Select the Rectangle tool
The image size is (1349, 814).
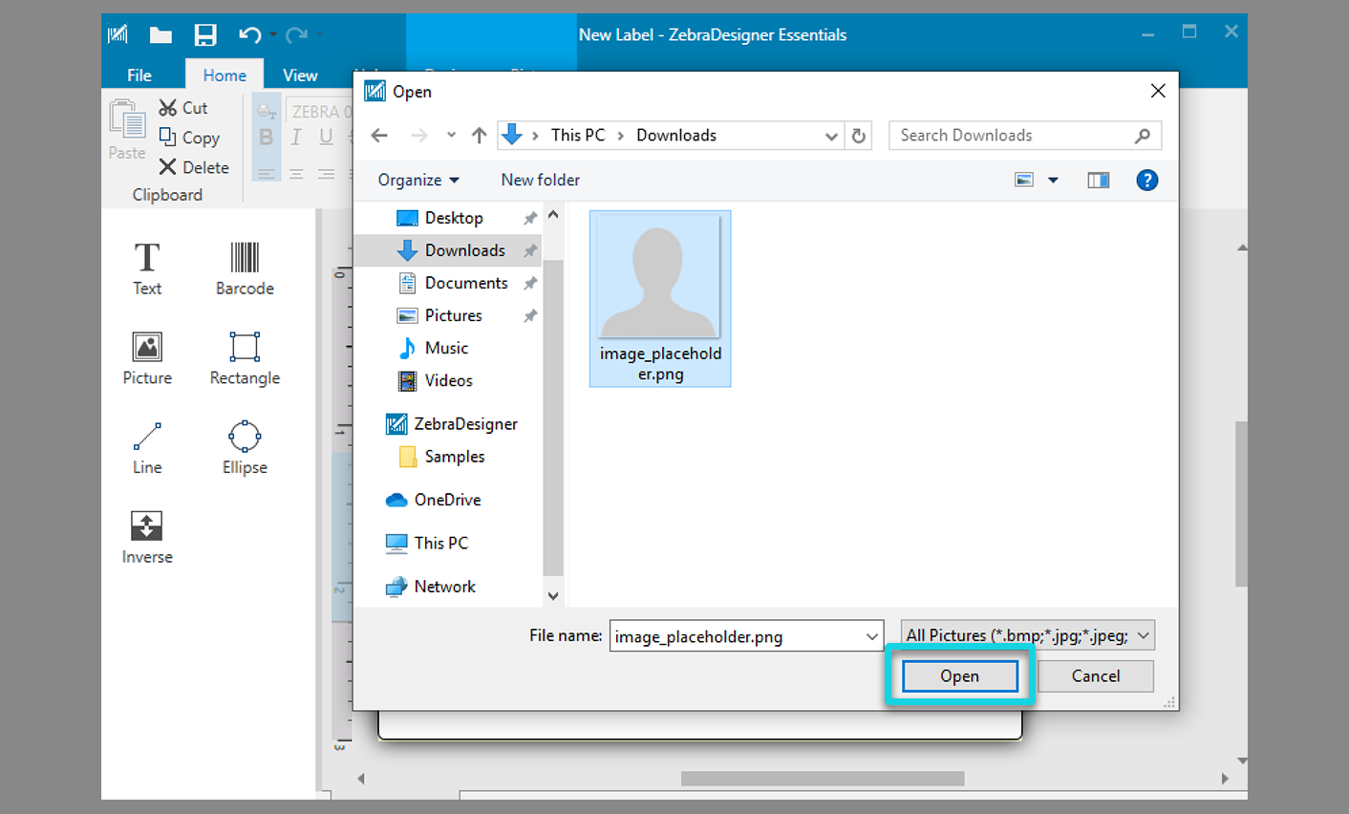pos(244,358)
